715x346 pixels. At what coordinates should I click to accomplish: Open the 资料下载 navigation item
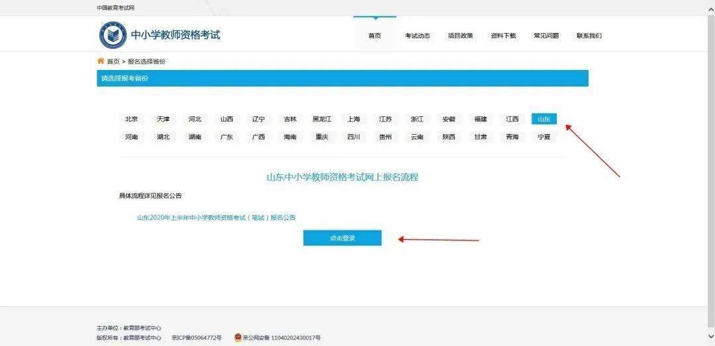(503, 36)
